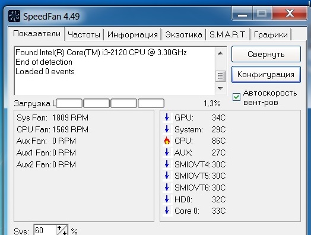Click the arrow icon next to SMIOVT4 reading
Viewport: 311px width, 235px height.
click(167, 164)
